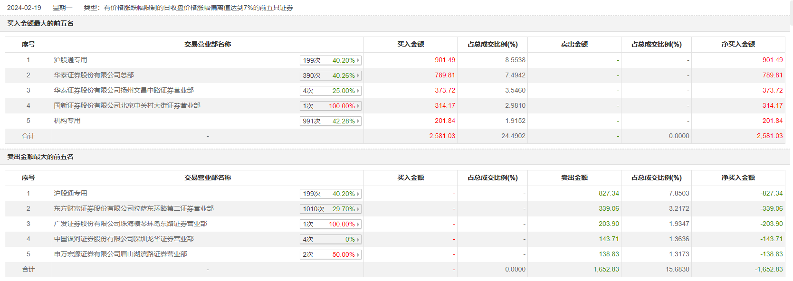Expand the 390次 40.26% stats arrow
This screenshot has width=793, height=281.
358,75
